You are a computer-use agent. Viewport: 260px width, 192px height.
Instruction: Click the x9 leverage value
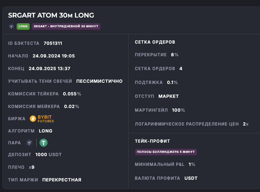pyautogui.click(x=32, y=167)
